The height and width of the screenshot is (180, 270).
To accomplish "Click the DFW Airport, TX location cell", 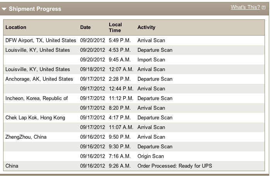I will pos(41,40).
